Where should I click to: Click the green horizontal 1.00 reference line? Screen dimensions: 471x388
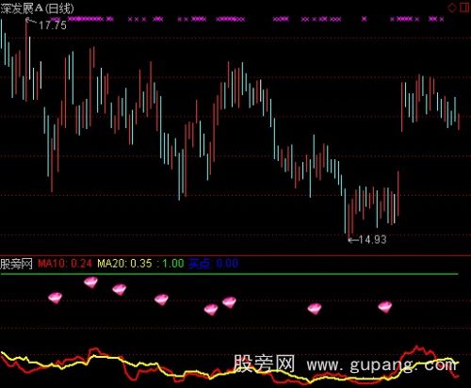point(229,274)
